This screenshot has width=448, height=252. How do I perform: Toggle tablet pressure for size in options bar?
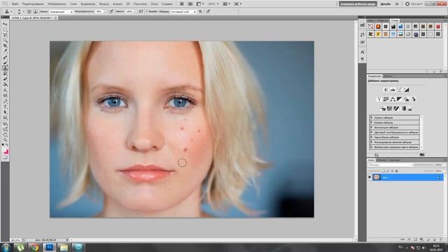coord(209,12)
